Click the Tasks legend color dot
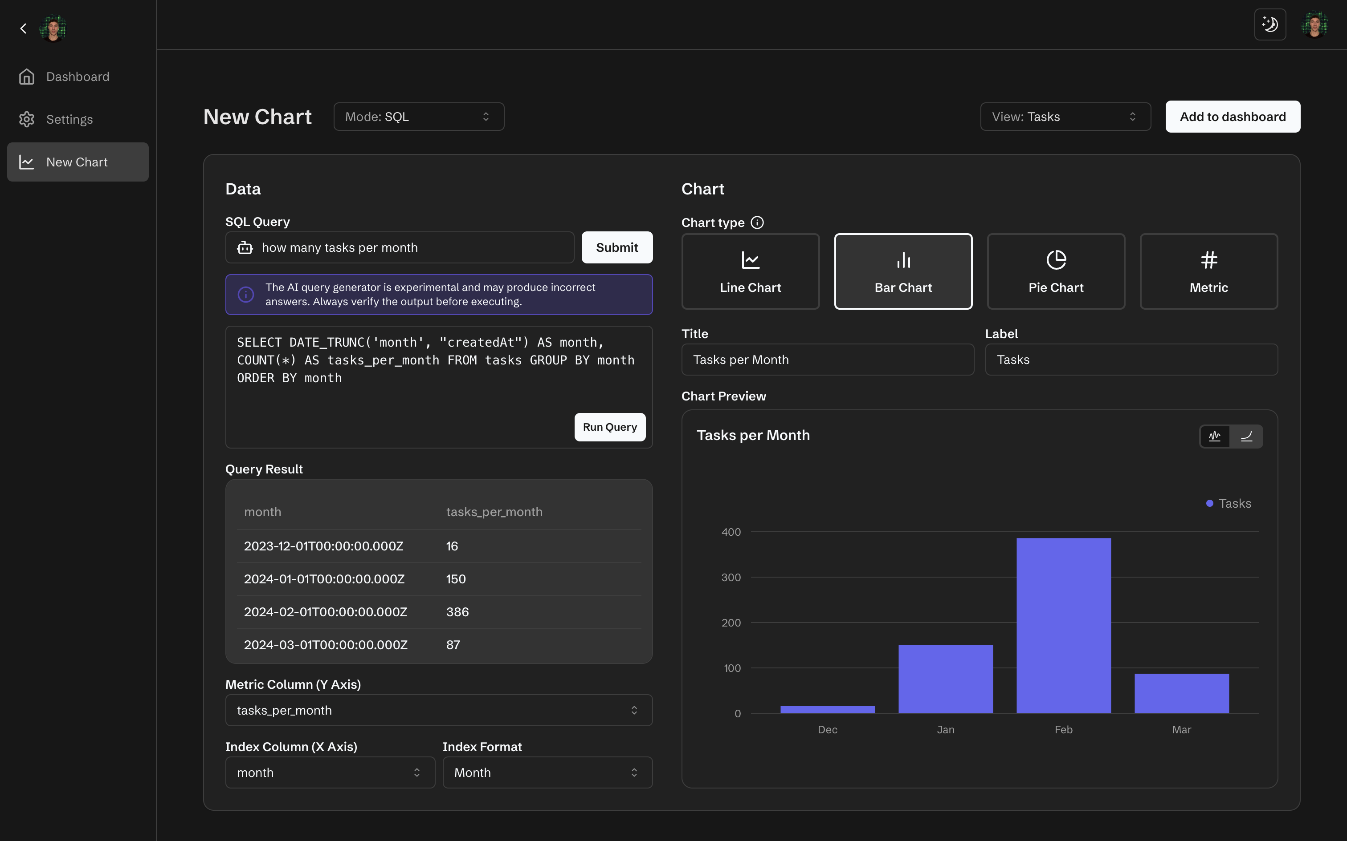The width and height of the screenshot is (1347, 841). 1209,504
